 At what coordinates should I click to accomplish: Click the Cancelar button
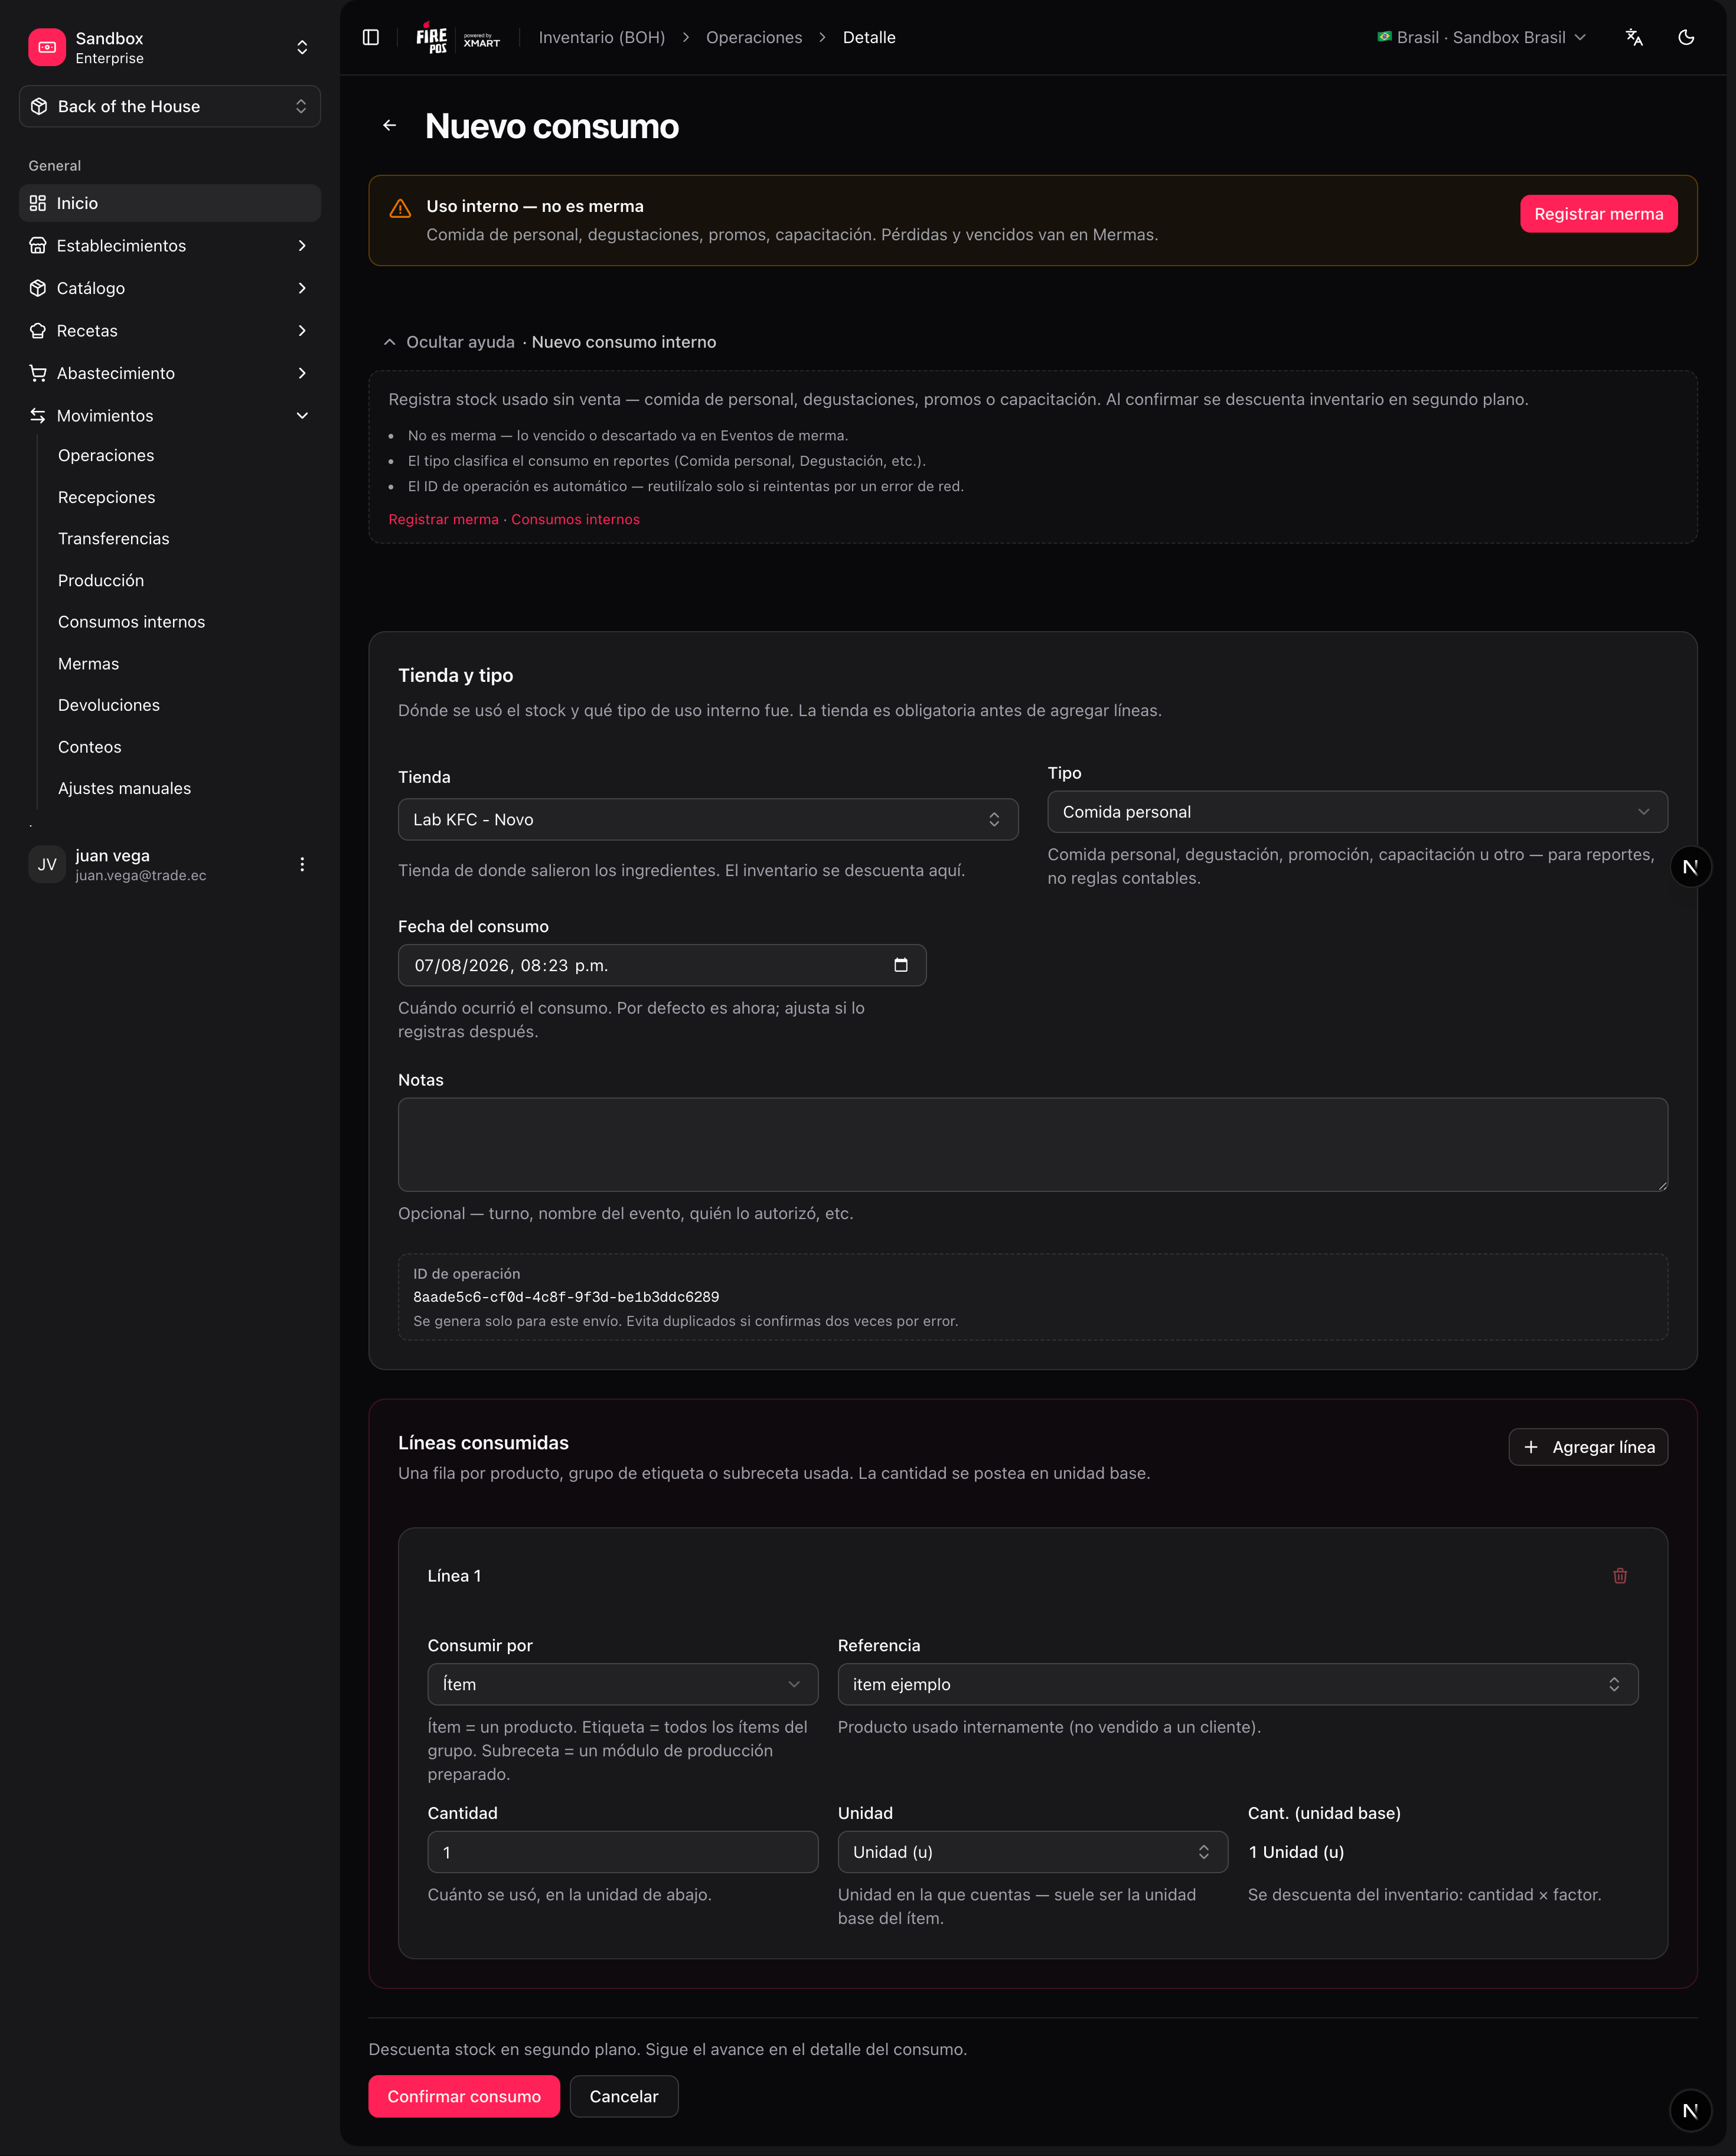pos(624,2096)
